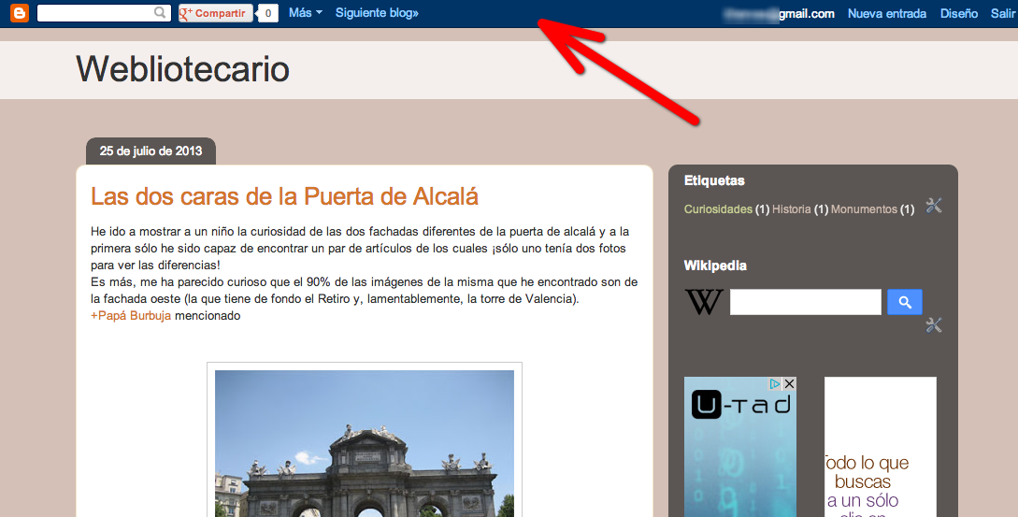The width and height of the screenshot is (1018, 517).
Task: Click Salir to sign out
Action: click(x=1003, y=14)
